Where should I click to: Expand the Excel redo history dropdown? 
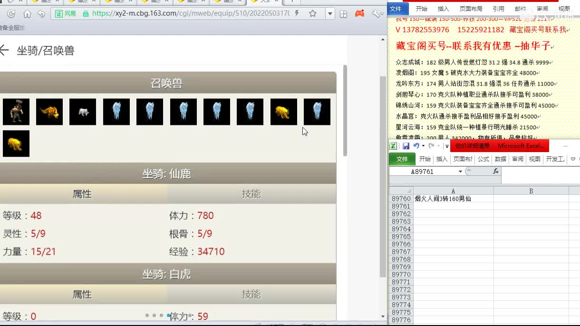438,146
